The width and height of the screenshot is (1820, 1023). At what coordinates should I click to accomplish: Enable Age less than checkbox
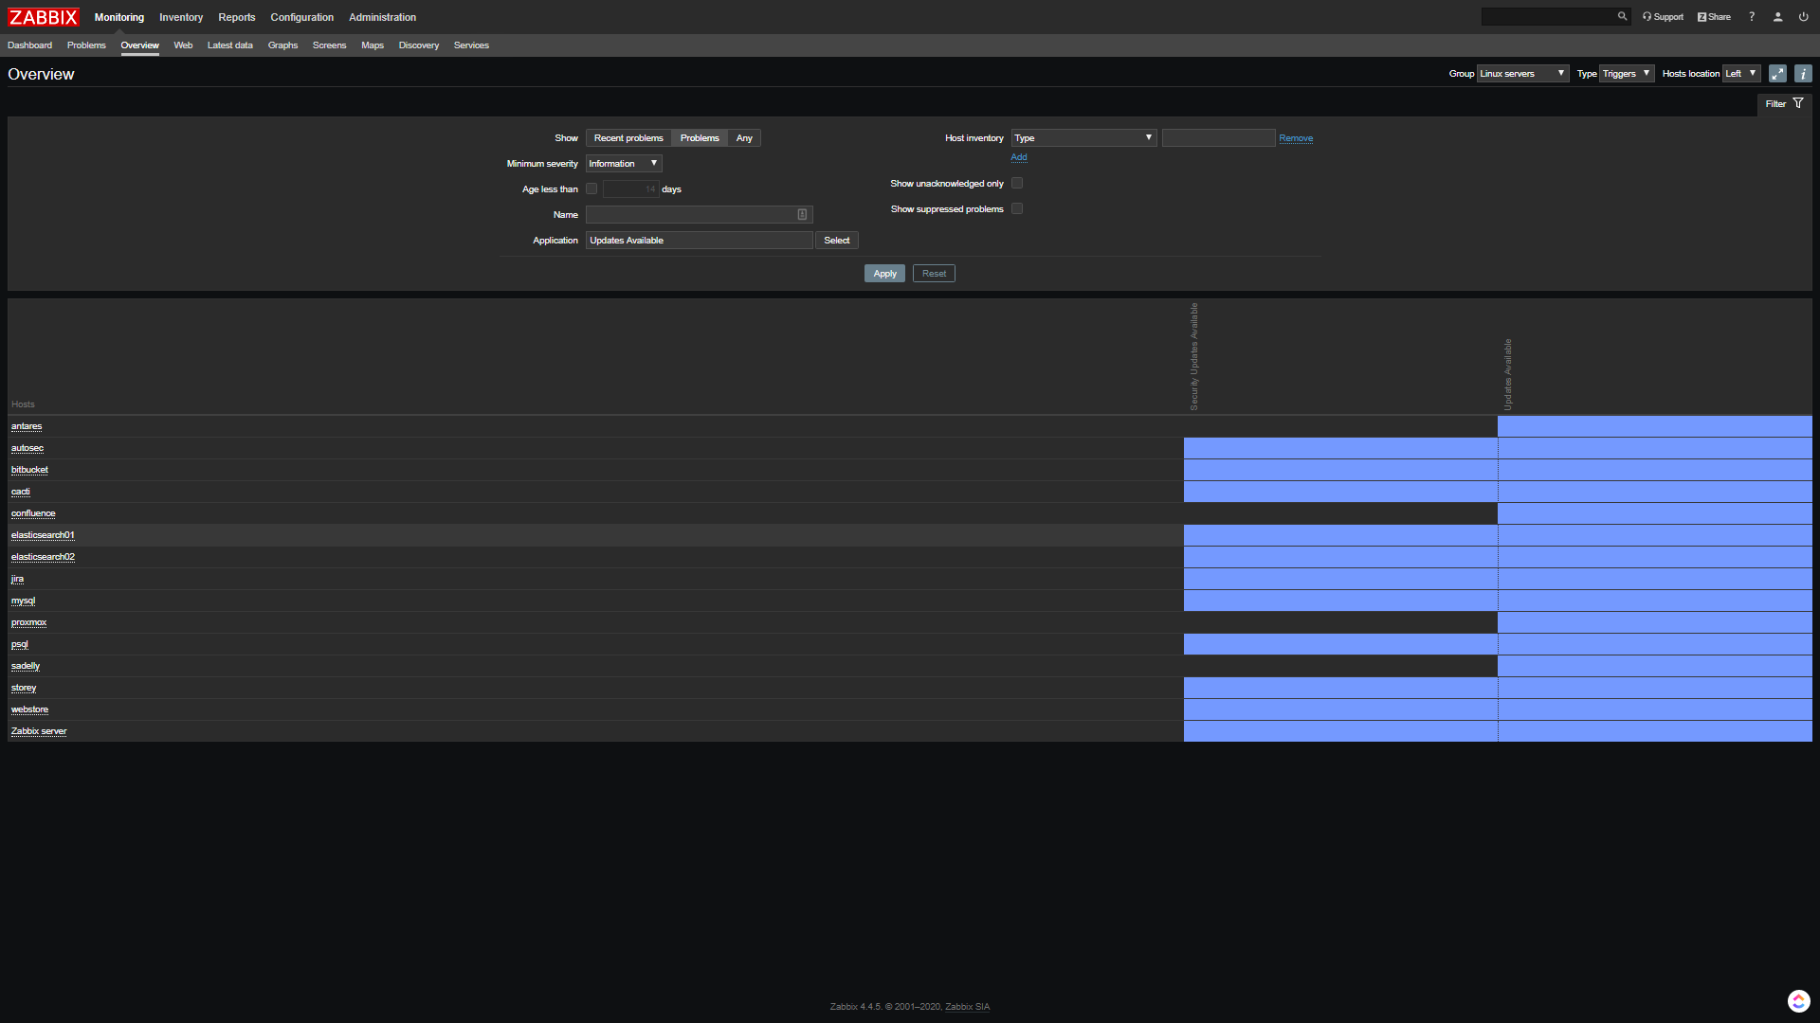pos(591,189)
